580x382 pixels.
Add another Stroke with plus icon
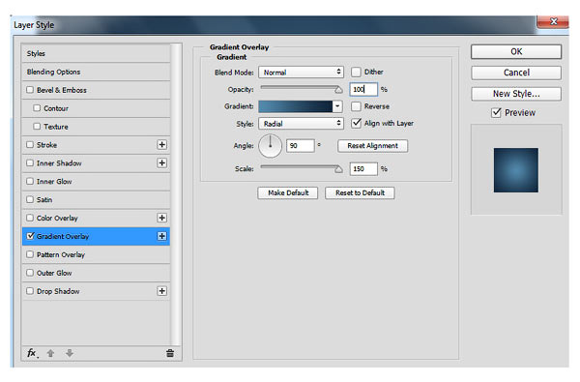click(x=161, y=145)
